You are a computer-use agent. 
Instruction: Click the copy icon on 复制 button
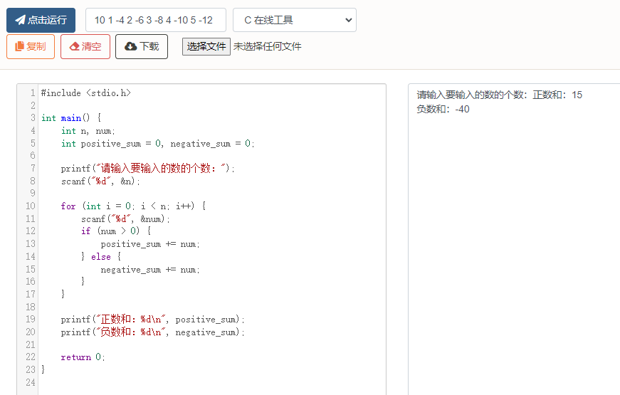point(19,46)
